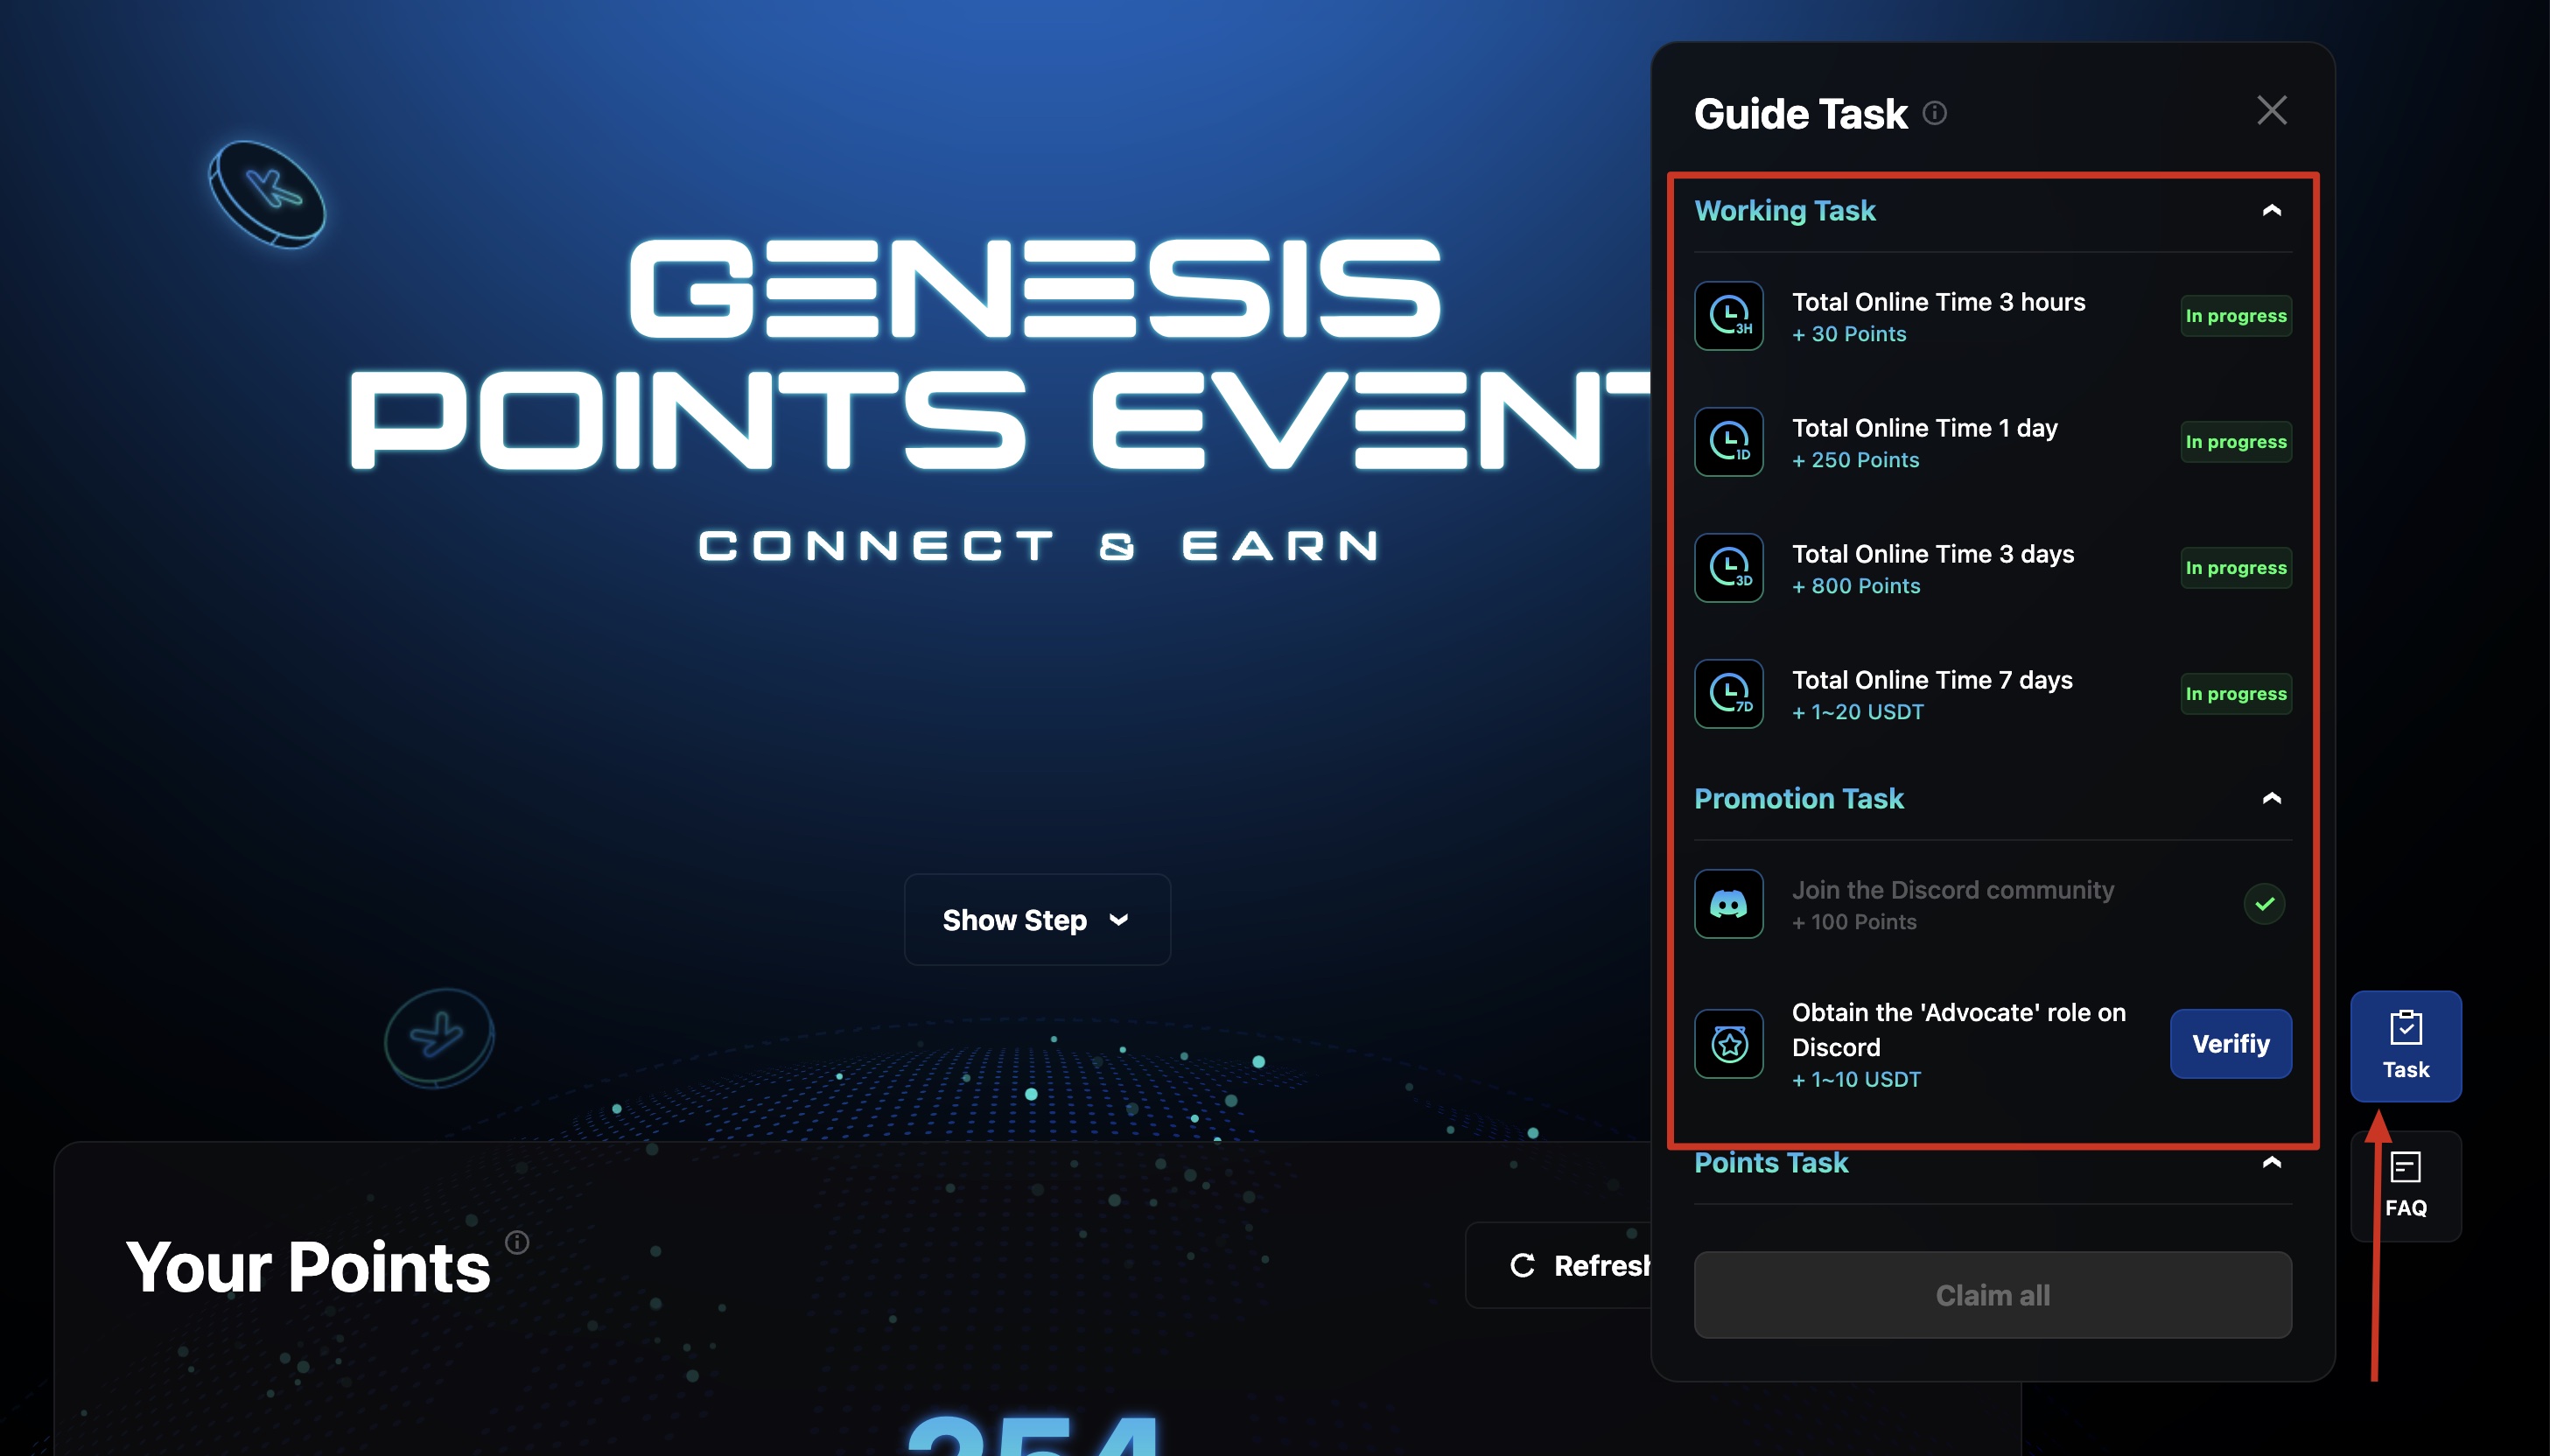The image size is (2550, 1456).
Task: Click In progress status for 3 hours task
Action: 2236,316
